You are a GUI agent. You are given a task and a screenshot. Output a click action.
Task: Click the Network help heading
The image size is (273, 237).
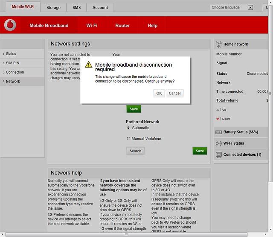(66, 173)
